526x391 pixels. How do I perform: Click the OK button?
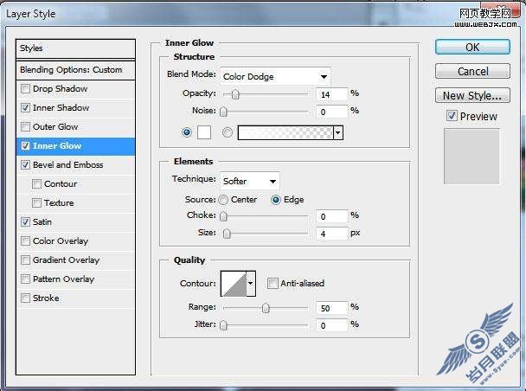[x=472, y=48]
